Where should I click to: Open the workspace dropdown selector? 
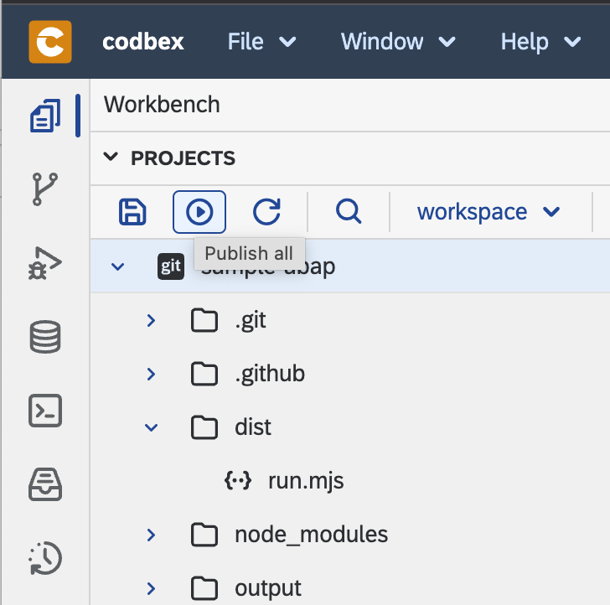pos(489,212)
